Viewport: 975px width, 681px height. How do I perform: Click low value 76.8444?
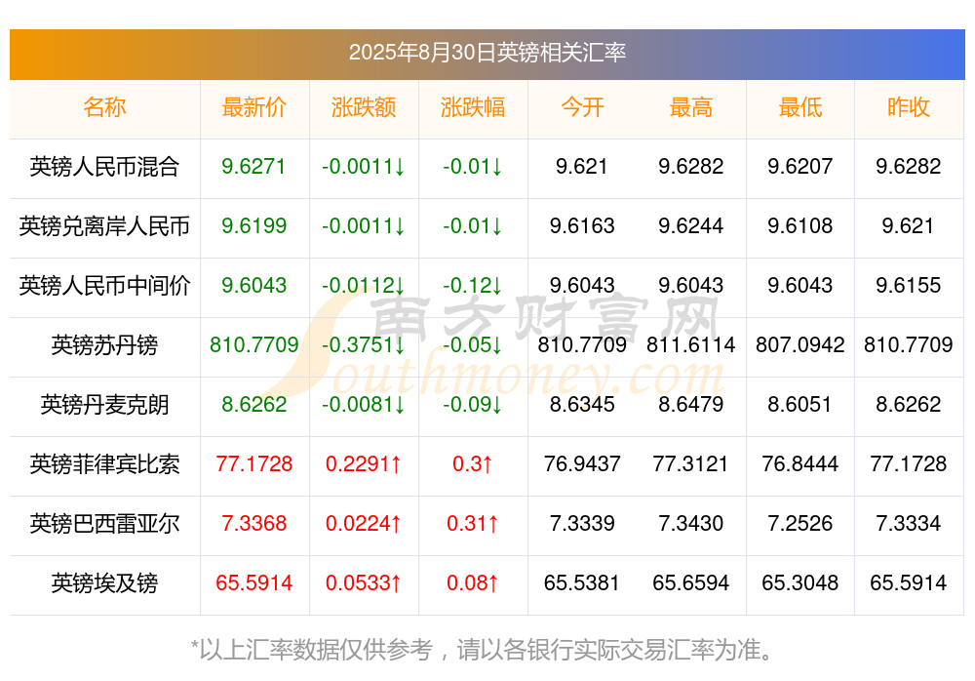tap(800, 464)
